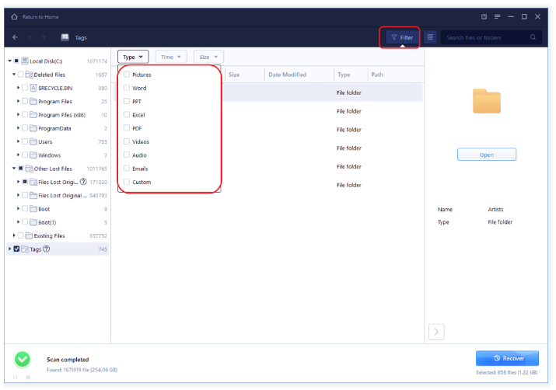
Task: Toggle the list view icon beside Filter
Action: tap(430, 37)
